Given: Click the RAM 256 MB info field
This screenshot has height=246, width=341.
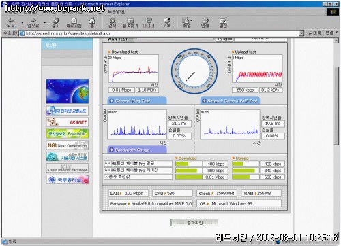Looking at the screenshot, I should tap(261, 193).
